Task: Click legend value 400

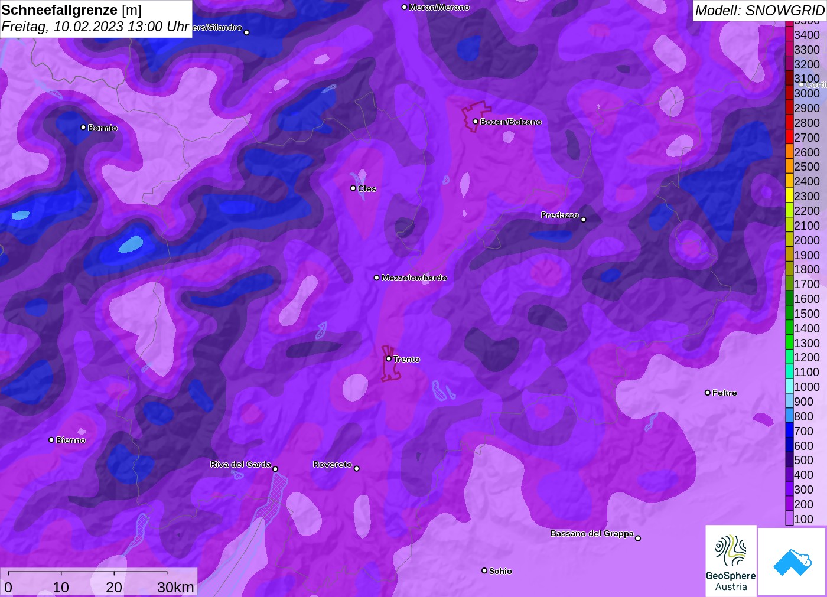Action: [x=803, y=475]
